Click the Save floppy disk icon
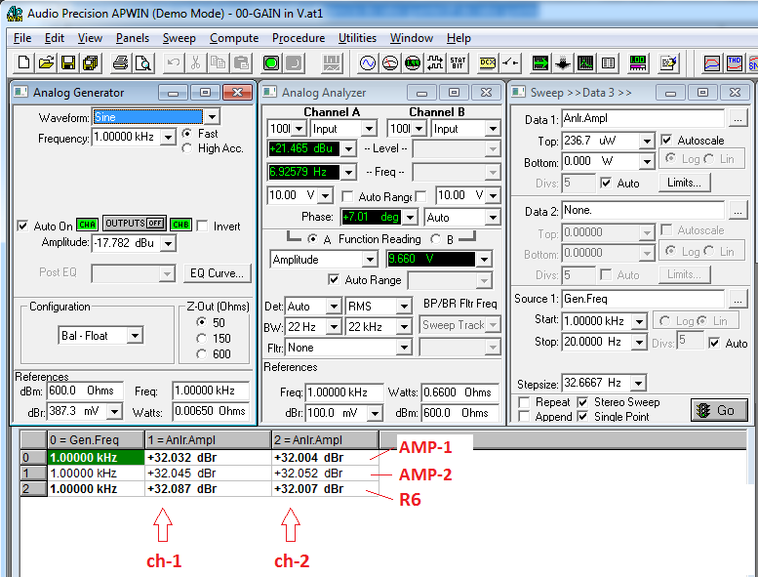 point(68,63)
